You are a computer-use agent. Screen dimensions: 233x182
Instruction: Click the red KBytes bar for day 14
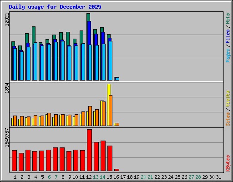pyautogui.click(x=103, y=156)
